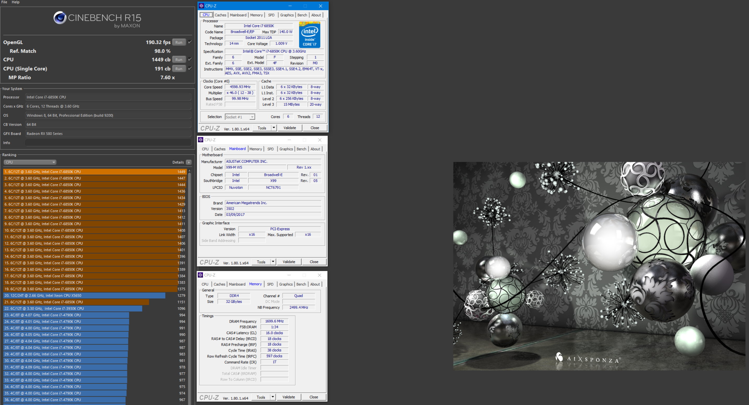Select Graphics tab in the Memory CPU-Z window
749x405 pixels.
[x=286, y=284]
